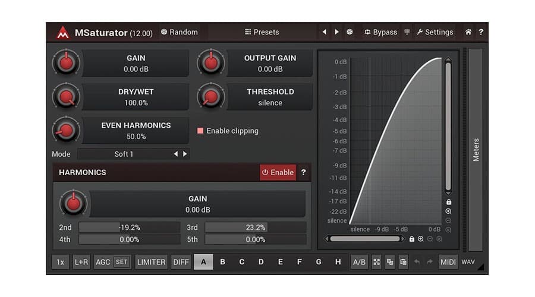
Task: Click the vertical zoom-in magnifier icon
Action: (x=449, y=211)
